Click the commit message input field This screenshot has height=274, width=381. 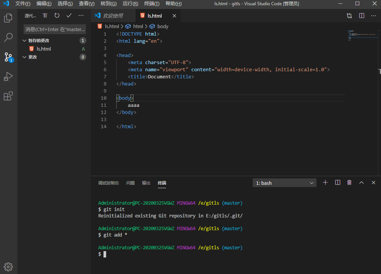coord(55,29)
